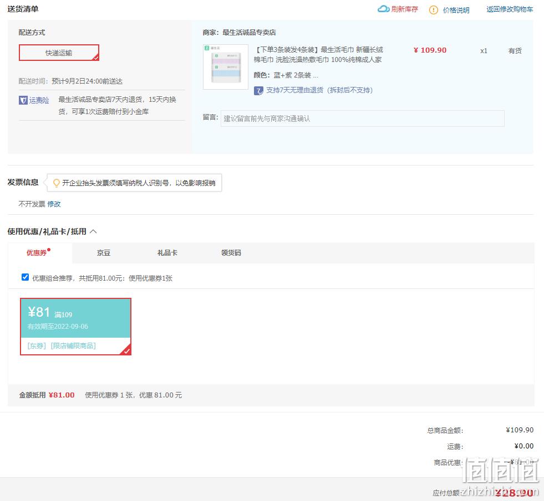Select the 快递运输 delivery option
Image resolution: width=544 pixels, height=501 pixels.
coord(59,53)
